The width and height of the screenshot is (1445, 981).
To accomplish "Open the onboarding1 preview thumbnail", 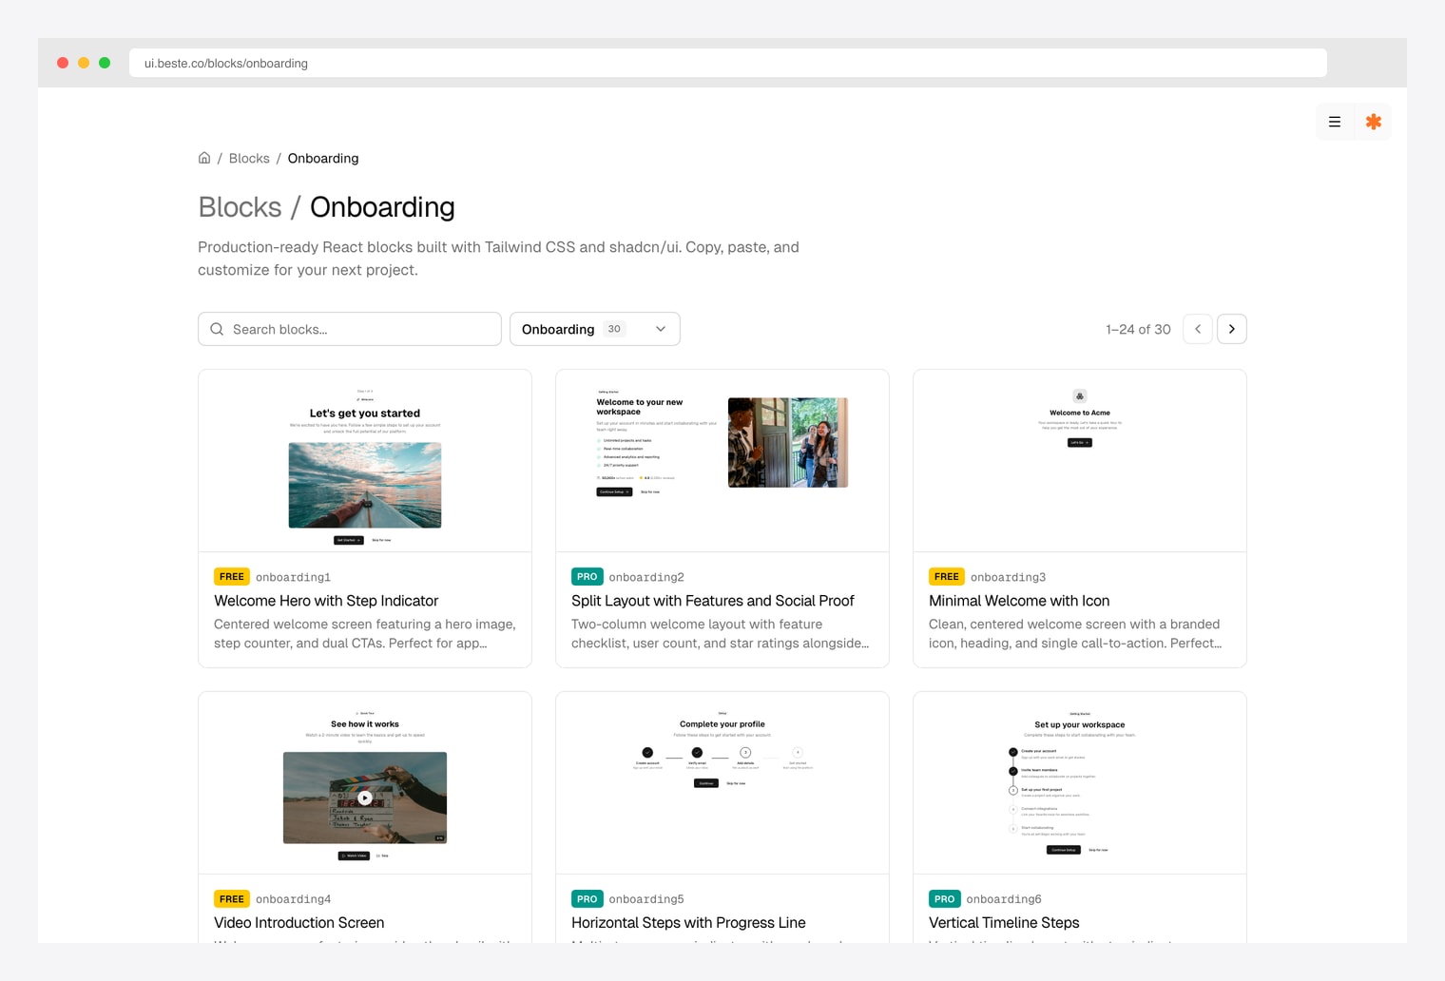I will (365, 461).
